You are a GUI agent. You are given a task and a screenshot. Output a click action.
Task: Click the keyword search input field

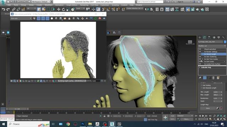tap(150, 2)
